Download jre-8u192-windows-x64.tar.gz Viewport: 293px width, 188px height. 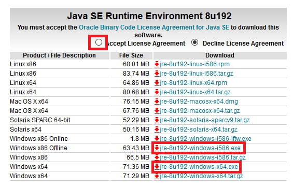pyautogui.click(x=201, y=176)
